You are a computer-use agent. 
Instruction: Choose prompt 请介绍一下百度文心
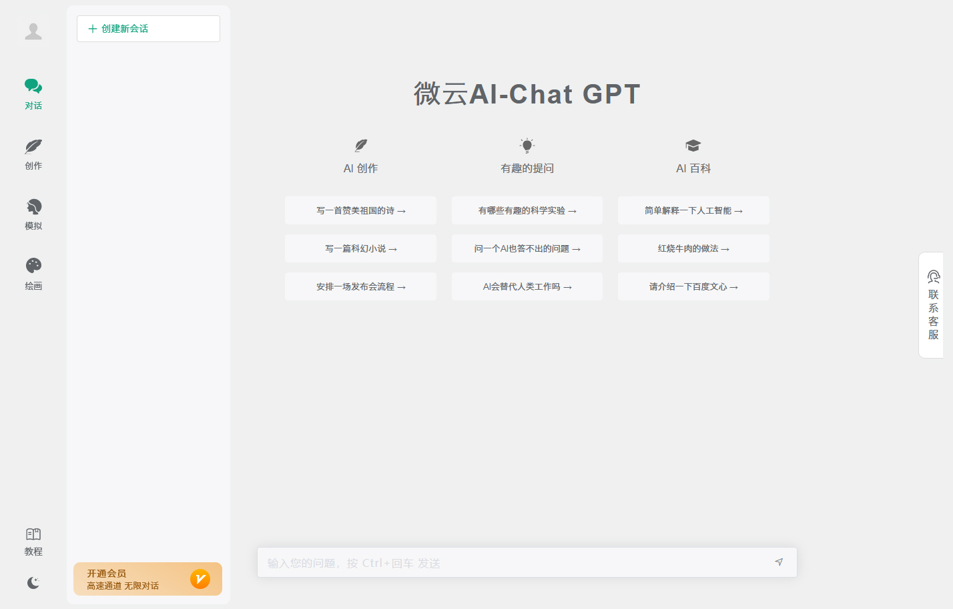[x=693, y=286]
